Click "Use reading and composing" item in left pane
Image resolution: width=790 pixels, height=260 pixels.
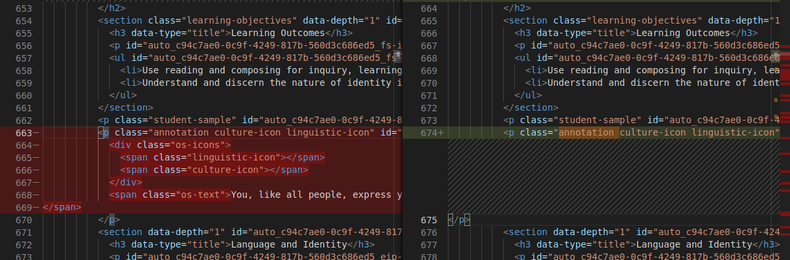211,71
